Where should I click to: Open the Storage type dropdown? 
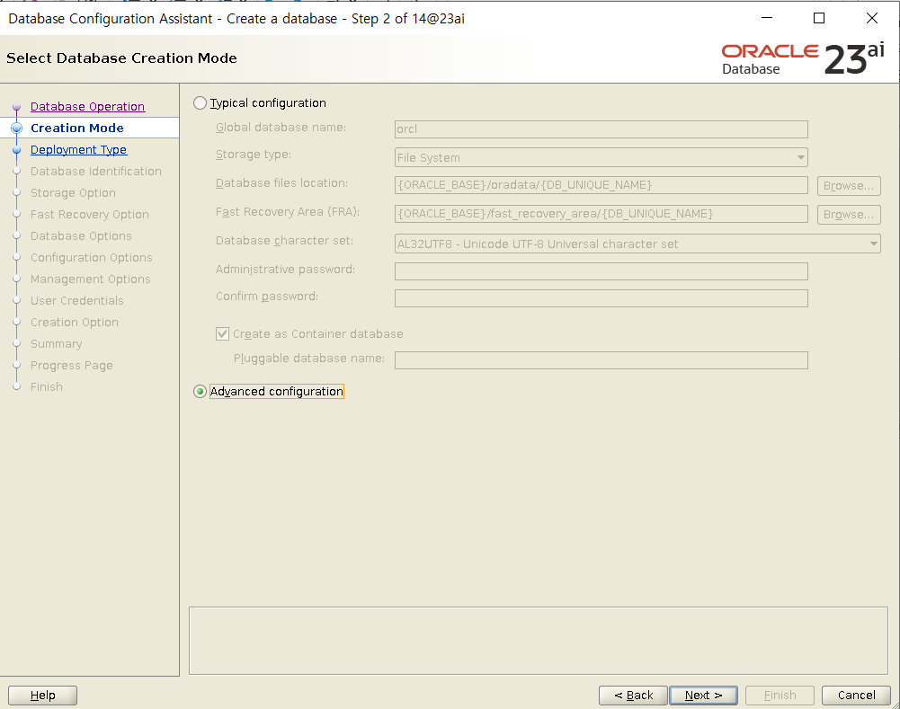tap(601, 158)
